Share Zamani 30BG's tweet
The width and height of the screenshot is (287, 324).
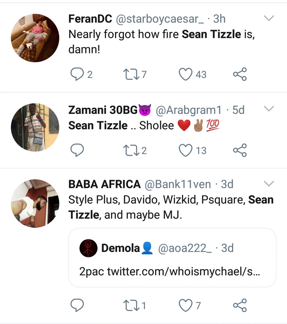click(x=240, y=150)
